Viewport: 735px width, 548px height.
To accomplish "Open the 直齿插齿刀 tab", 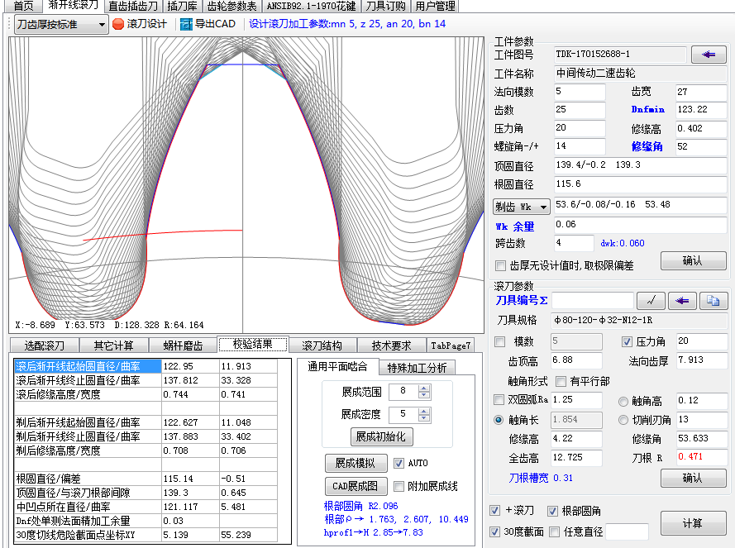I will click(x=133, y=6).
